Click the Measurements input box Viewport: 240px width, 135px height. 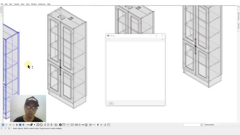[192, 125]
